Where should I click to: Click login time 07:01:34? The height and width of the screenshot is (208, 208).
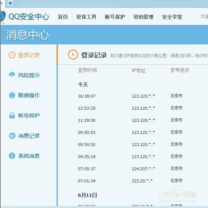tap(86, 181)
